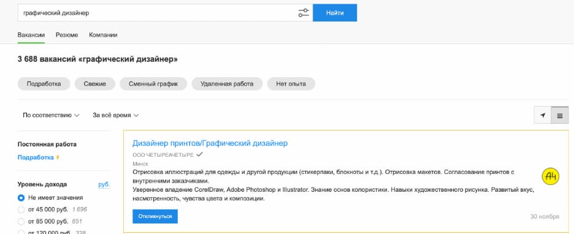Open the За всё время period dropdown
Screen dimensions: 574x234
click(115, 115)
